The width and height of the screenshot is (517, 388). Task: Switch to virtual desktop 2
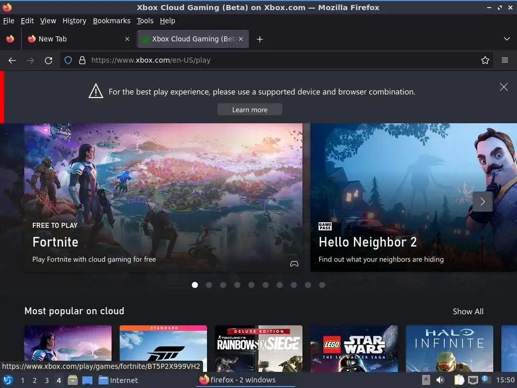pos(35,380)
